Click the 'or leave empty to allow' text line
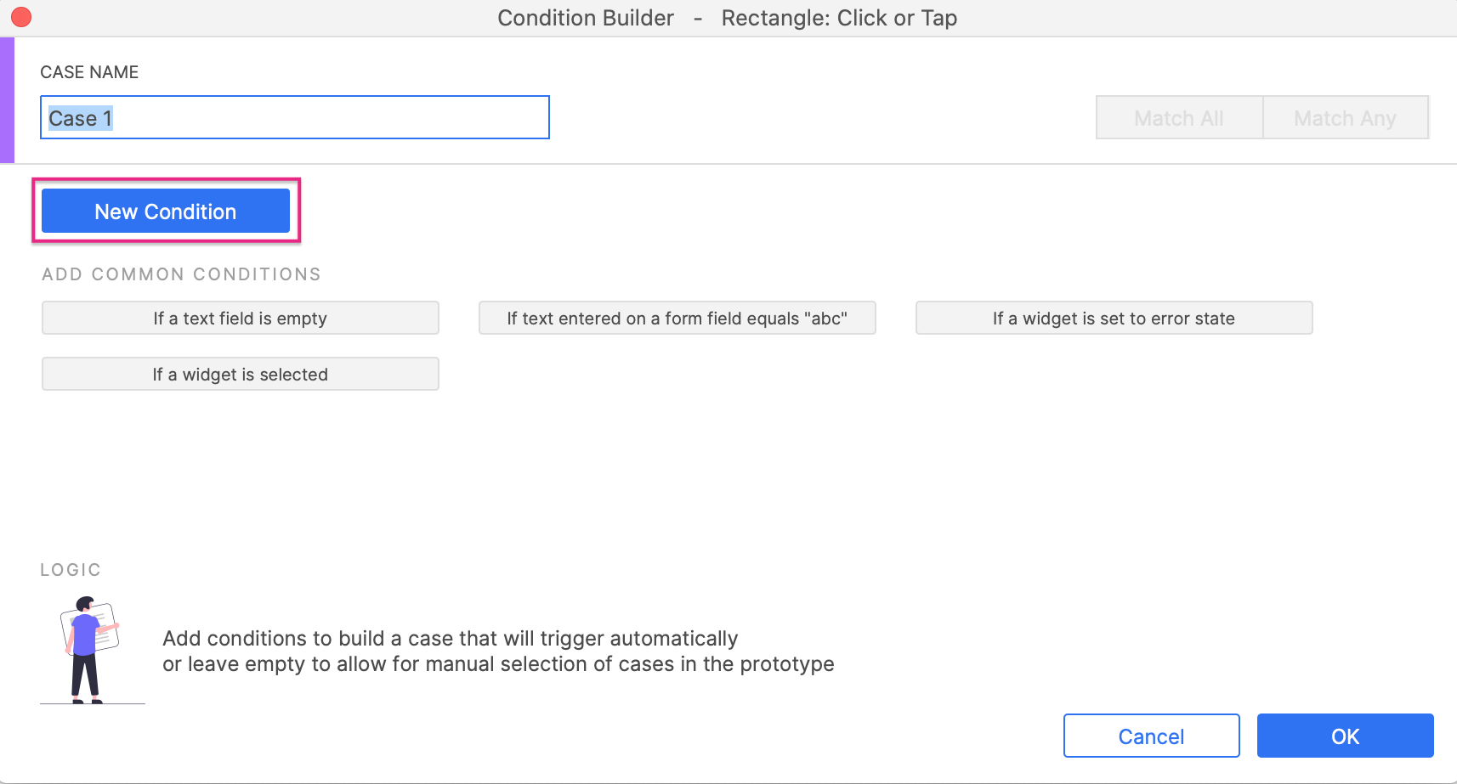The height and width of the screenshot is (784, 1457). click(x=498, y=664)
